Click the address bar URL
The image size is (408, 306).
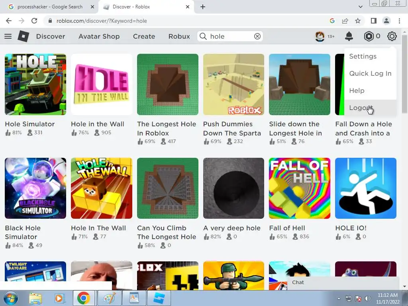click(102, 21)
